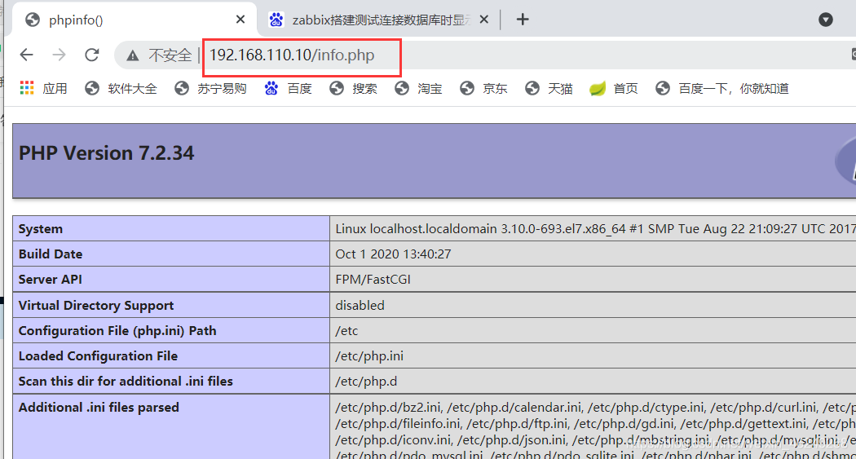856x459 pixels.
Task: Open the 苏宁易购 bookmark
Action: tap(210, 88)
